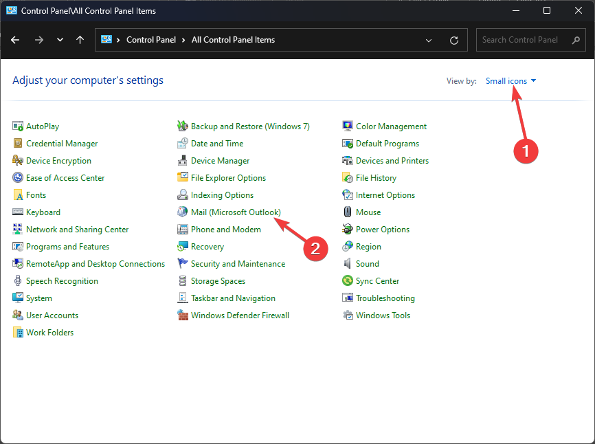Expand chevron after Control Panel breadcrumb
The width and height of the screenshot is (595, 444).
(x=183, y=40)
